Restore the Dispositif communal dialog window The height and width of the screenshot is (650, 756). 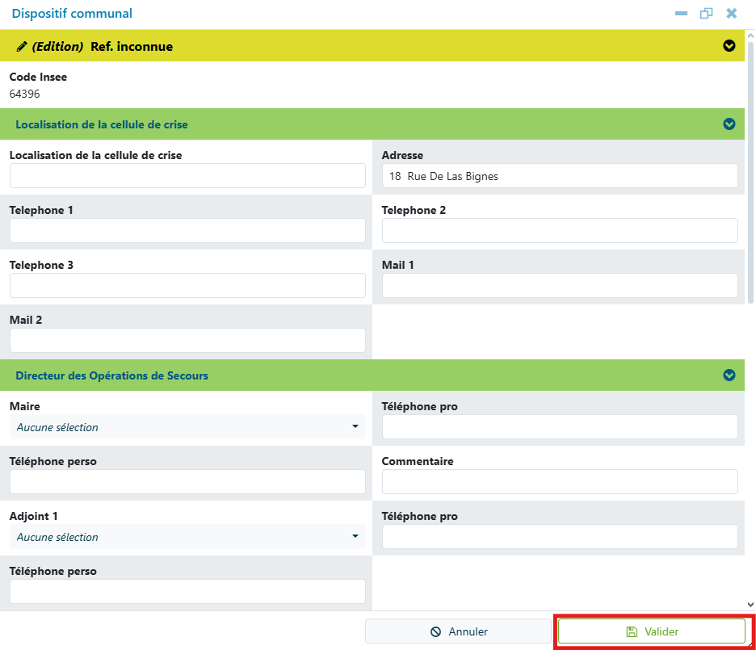coord(707,14)
